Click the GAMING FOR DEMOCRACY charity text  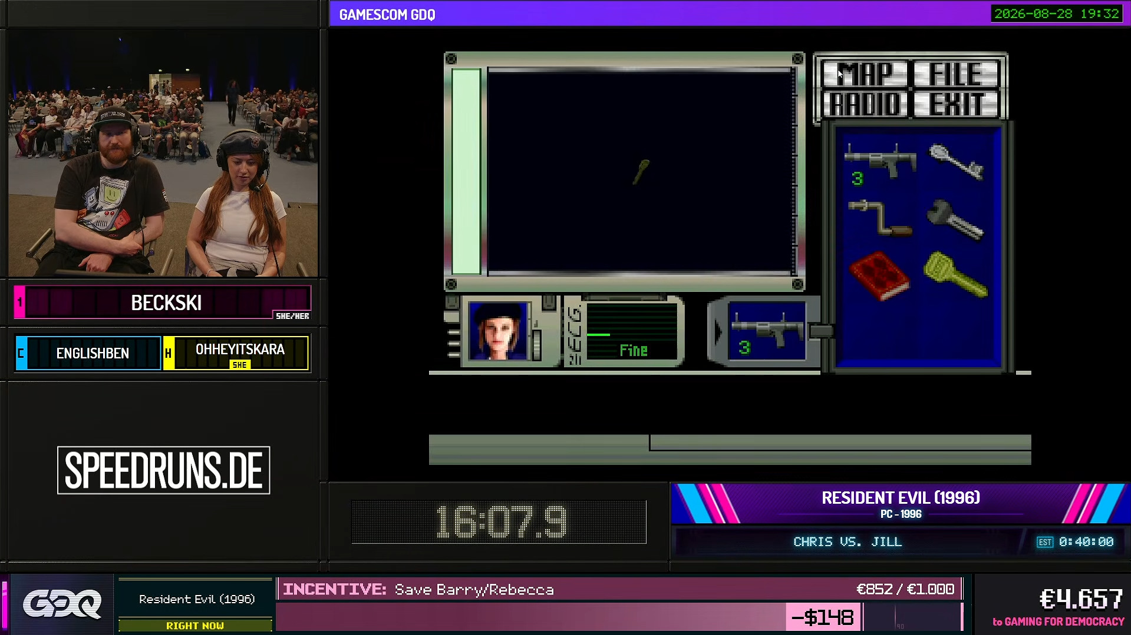(x=1064, y=621)
